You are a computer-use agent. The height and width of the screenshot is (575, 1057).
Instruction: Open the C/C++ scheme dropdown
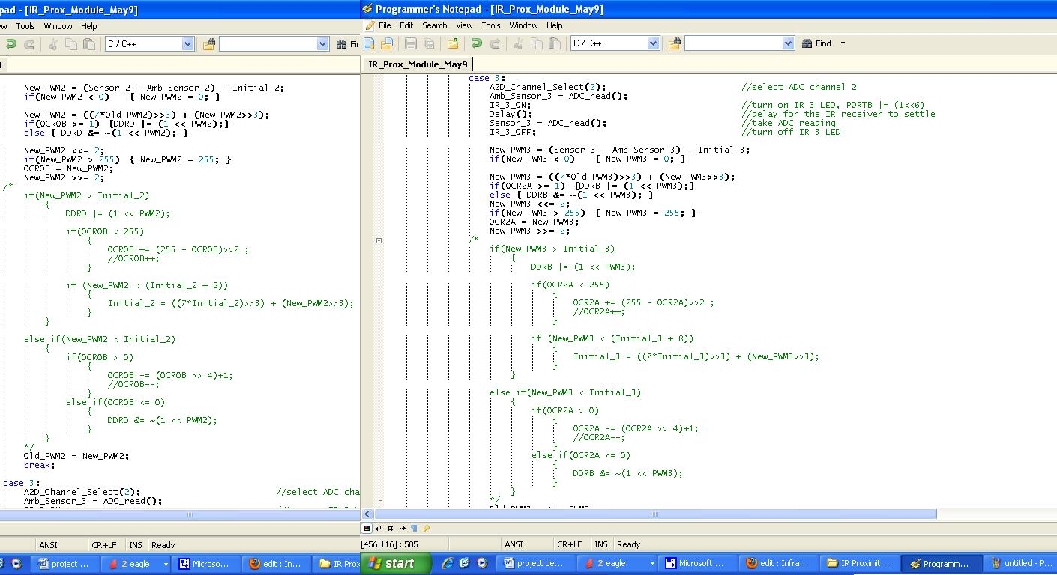tap(654, 43)
